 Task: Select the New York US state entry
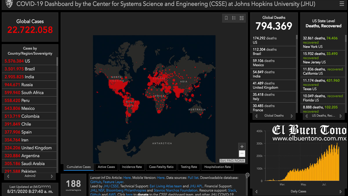click(x=323, y=42)
